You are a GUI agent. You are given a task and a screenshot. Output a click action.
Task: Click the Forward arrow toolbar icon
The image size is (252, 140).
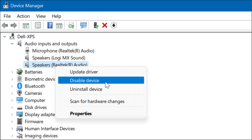(14, 25)
